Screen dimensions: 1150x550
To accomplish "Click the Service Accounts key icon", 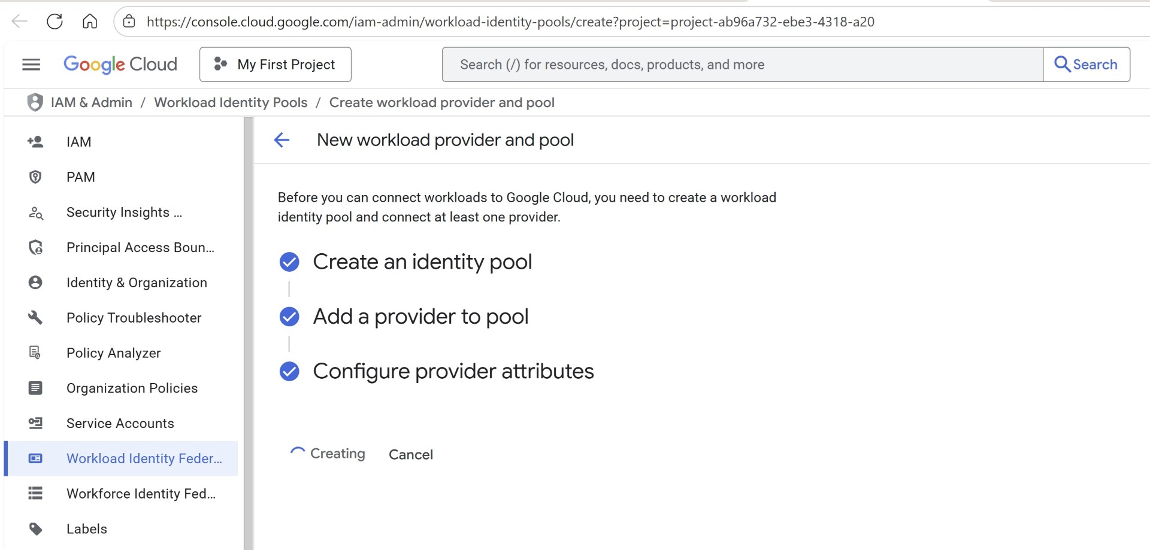I will (x=35, y=423).
